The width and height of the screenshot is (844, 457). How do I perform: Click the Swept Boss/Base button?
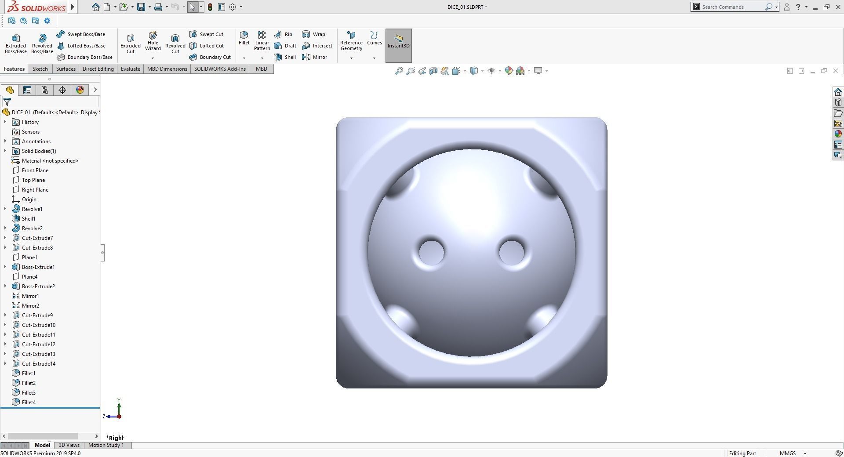click(x=81, y=34)
